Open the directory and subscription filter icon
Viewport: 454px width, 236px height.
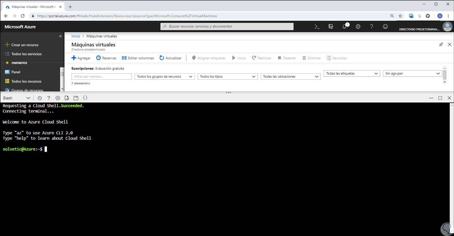pos(331,27)
